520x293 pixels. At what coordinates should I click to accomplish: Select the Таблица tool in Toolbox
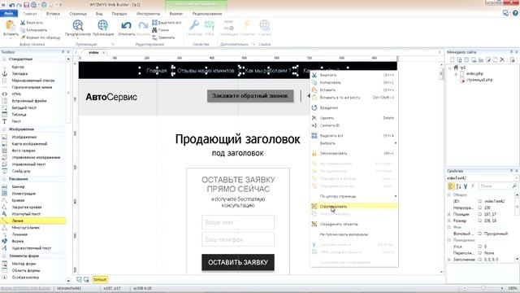click(19, 115)
